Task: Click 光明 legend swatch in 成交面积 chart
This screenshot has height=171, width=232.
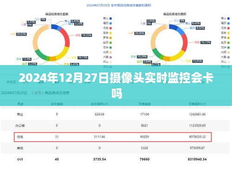Action: point(228,52)
